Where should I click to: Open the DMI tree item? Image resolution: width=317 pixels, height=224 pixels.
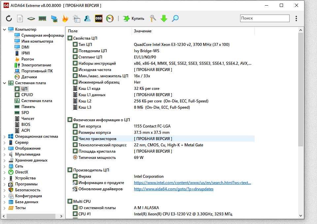pos(22,47)
